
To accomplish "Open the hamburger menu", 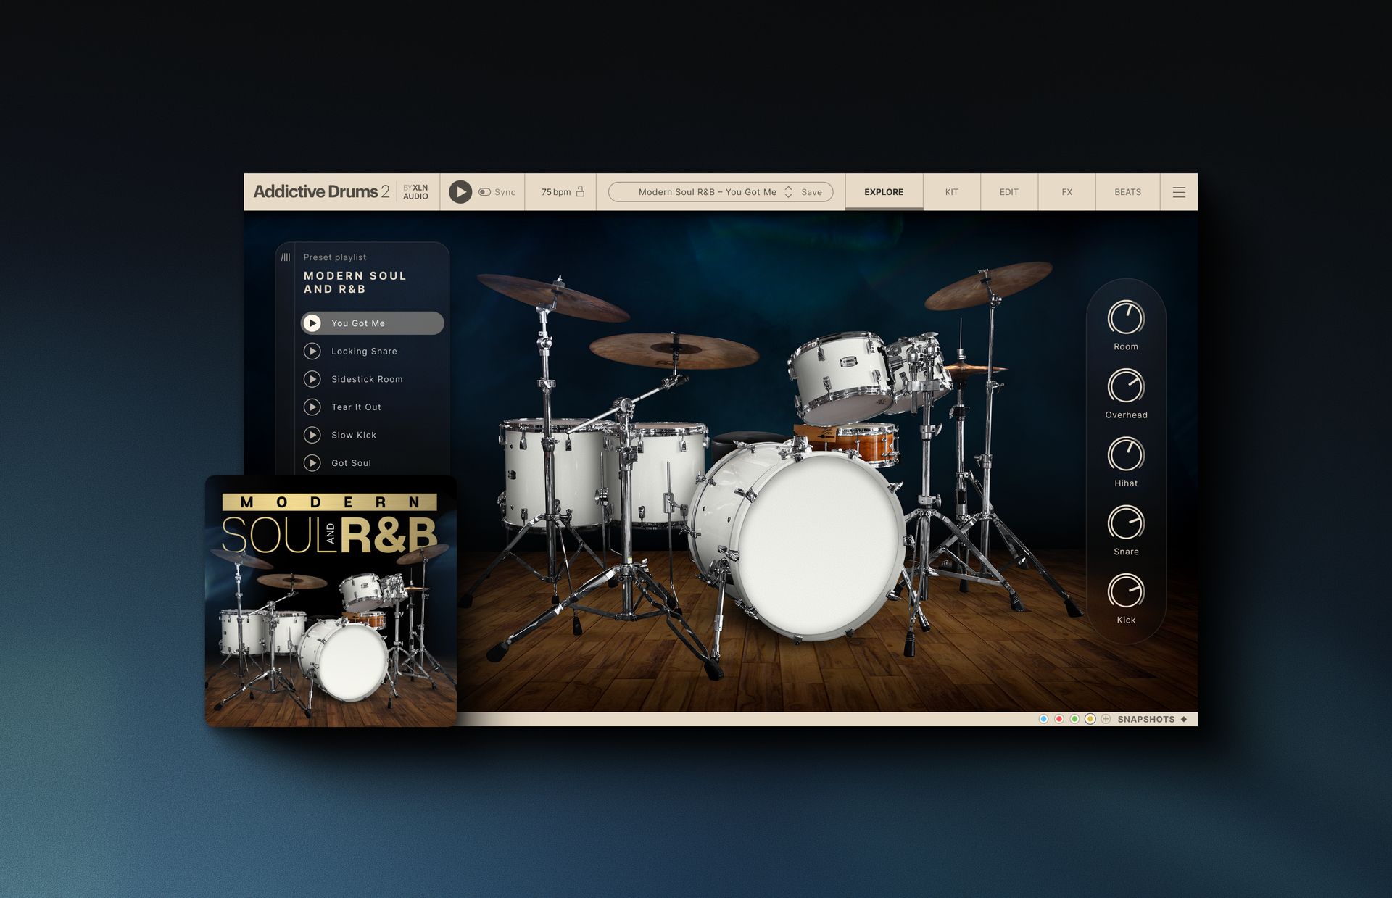I will point(1179,192).
